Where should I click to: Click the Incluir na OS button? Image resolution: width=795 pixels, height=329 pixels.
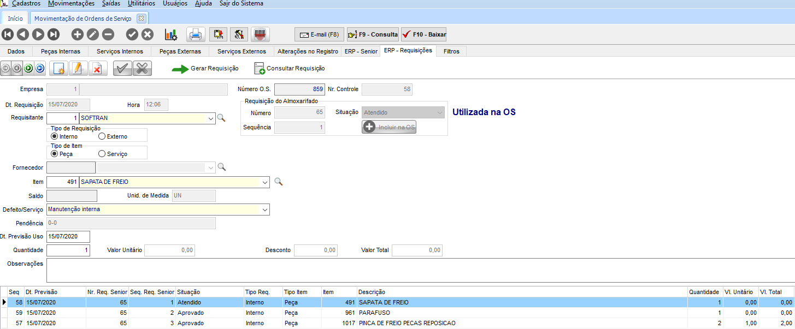(x=389, y=127)
